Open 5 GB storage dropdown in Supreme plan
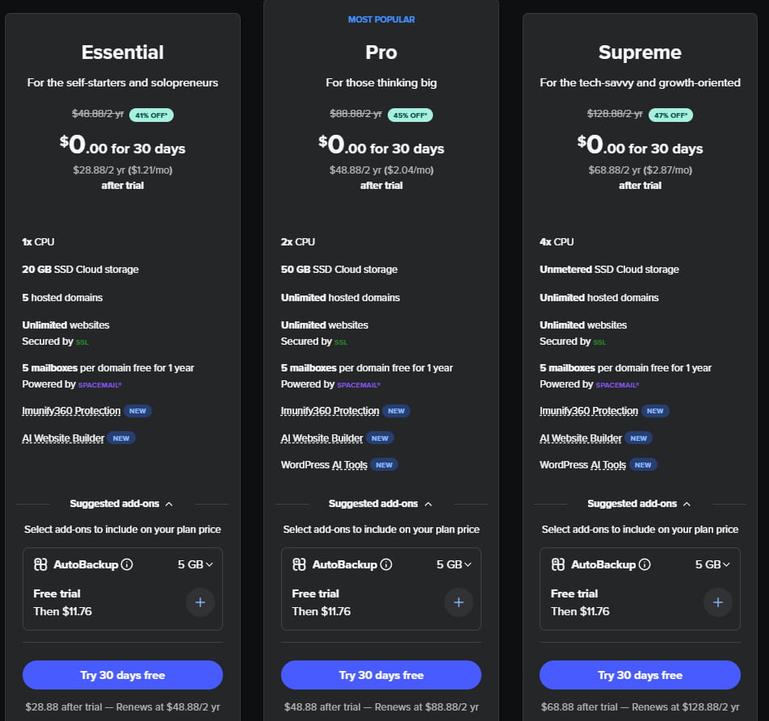 [x=712, y=564]
